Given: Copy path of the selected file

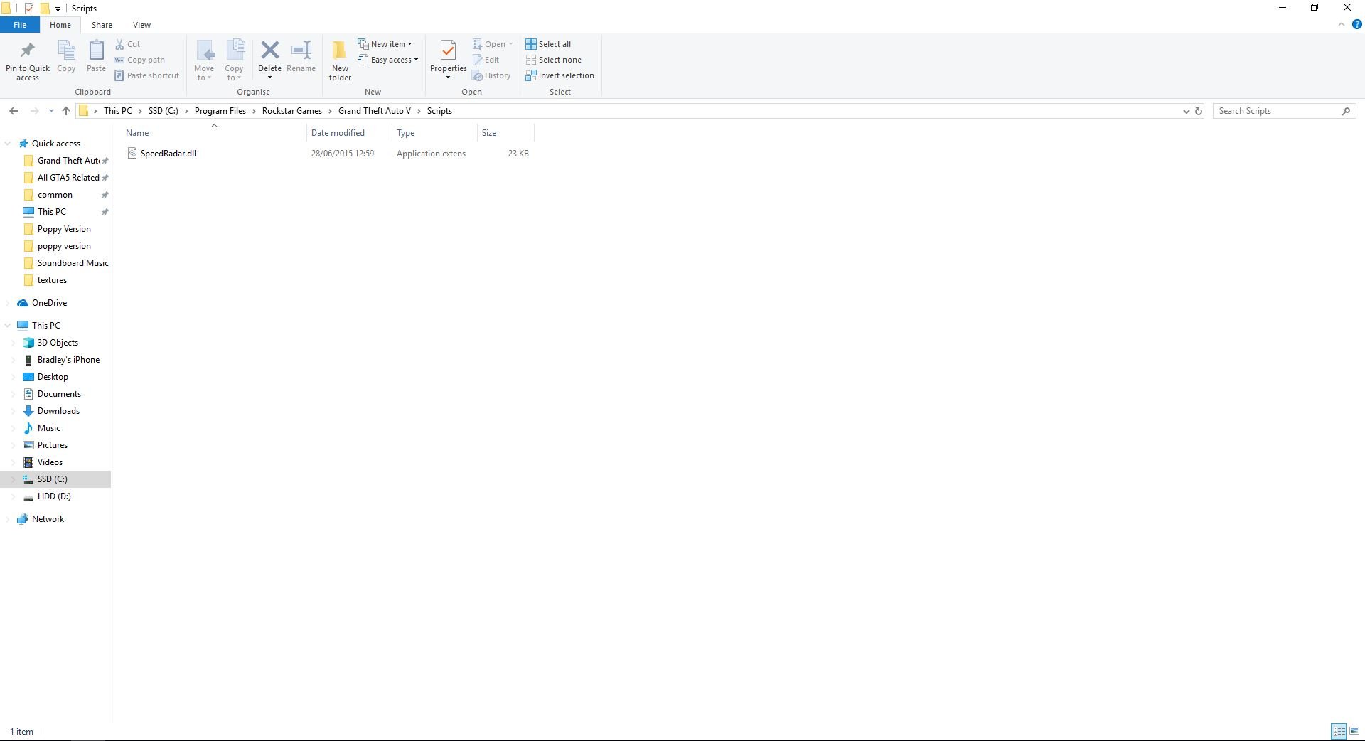Looking at the screenshot, I should pos(139,60).
